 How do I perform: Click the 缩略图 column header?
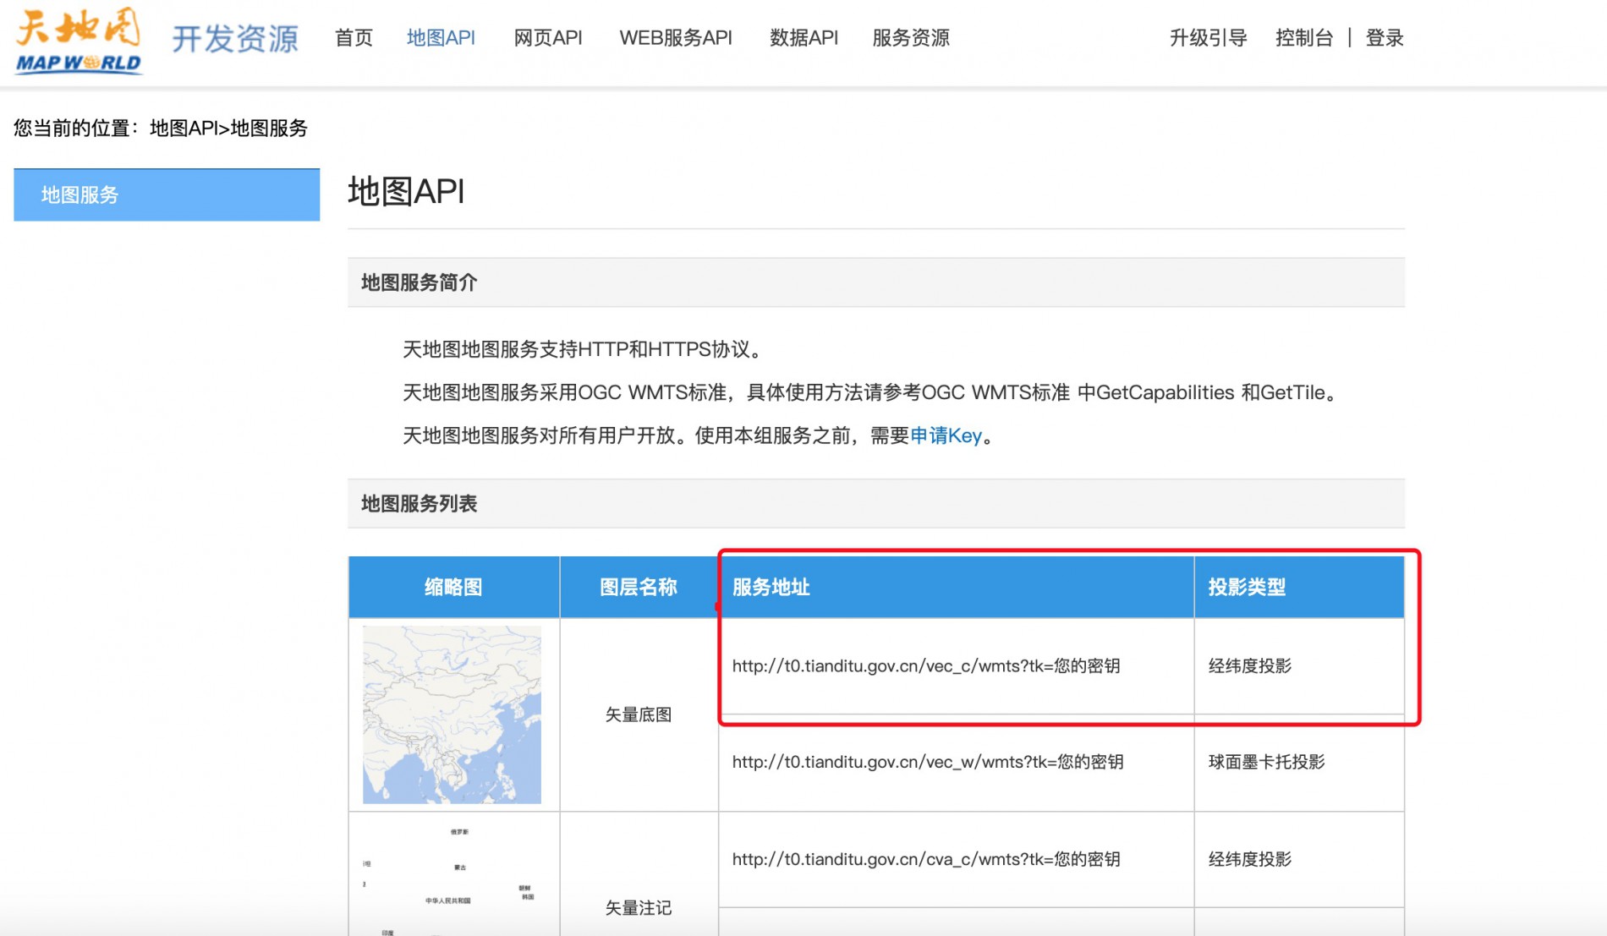[453, 587]
